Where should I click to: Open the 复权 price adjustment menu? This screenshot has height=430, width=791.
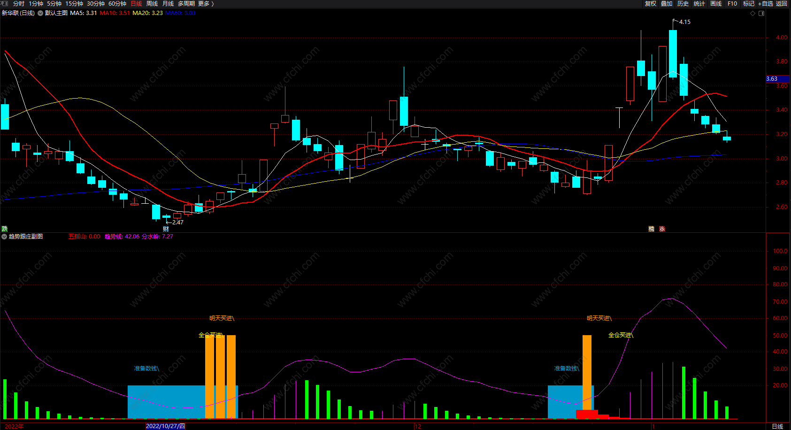pyautogui.click(x=651, y=4)
